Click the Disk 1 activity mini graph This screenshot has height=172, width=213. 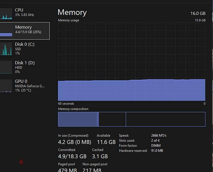pos(6,67)
